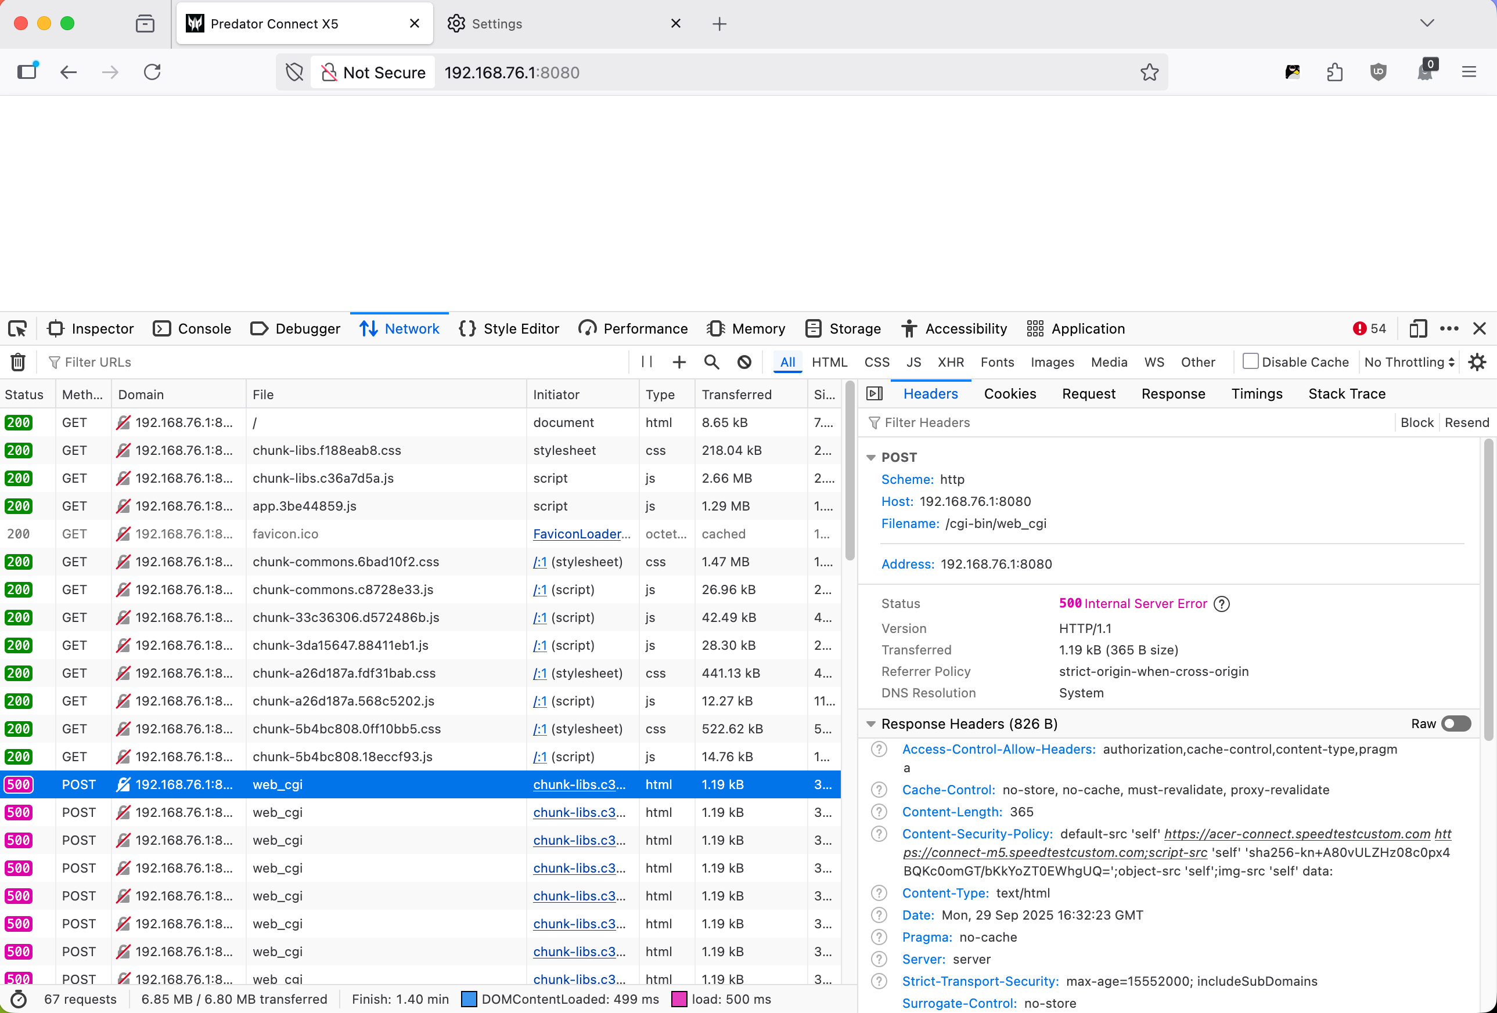Bookmark this page with star icon
1497x1013 pixels.
pyautogui.click(x=1149, y=73)
